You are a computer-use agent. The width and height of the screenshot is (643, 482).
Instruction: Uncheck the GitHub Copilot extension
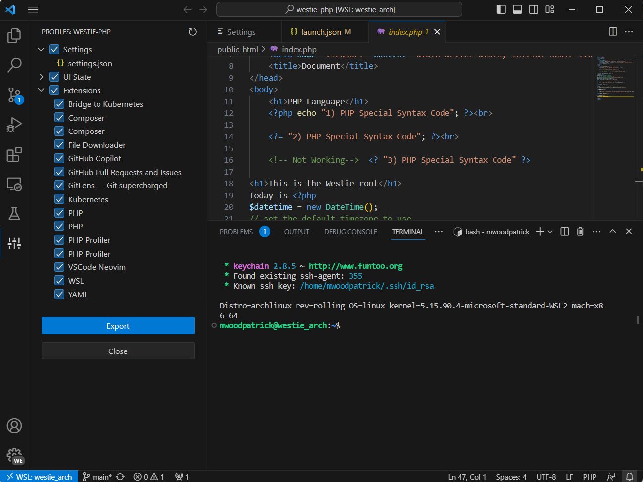tap(59, 158)
